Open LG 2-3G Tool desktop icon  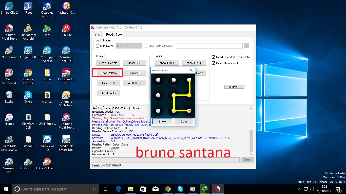tap(28, 164)
